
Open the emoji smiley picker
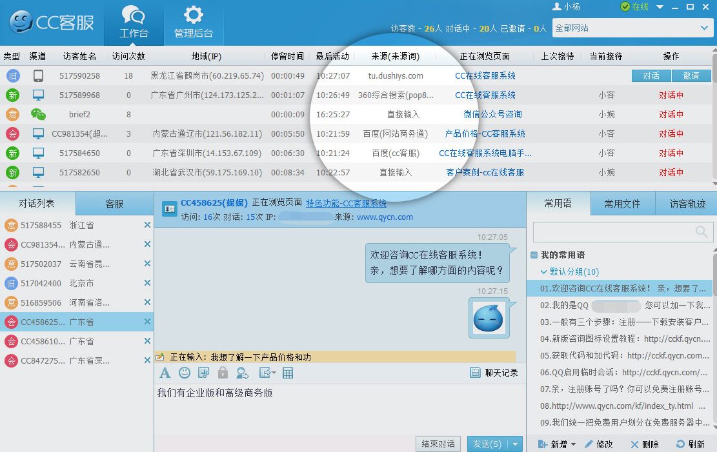tap(185, 373)
